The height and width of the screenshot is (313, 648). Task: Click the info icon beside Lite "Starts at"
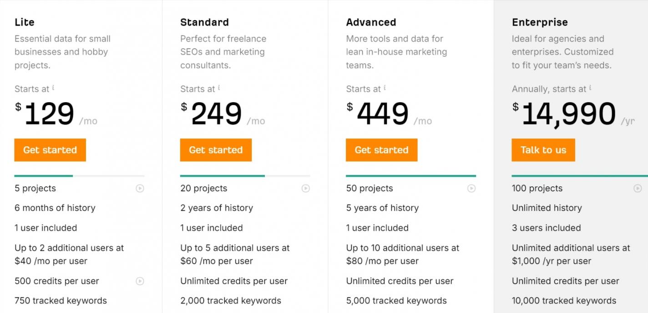tap(53, 87)
